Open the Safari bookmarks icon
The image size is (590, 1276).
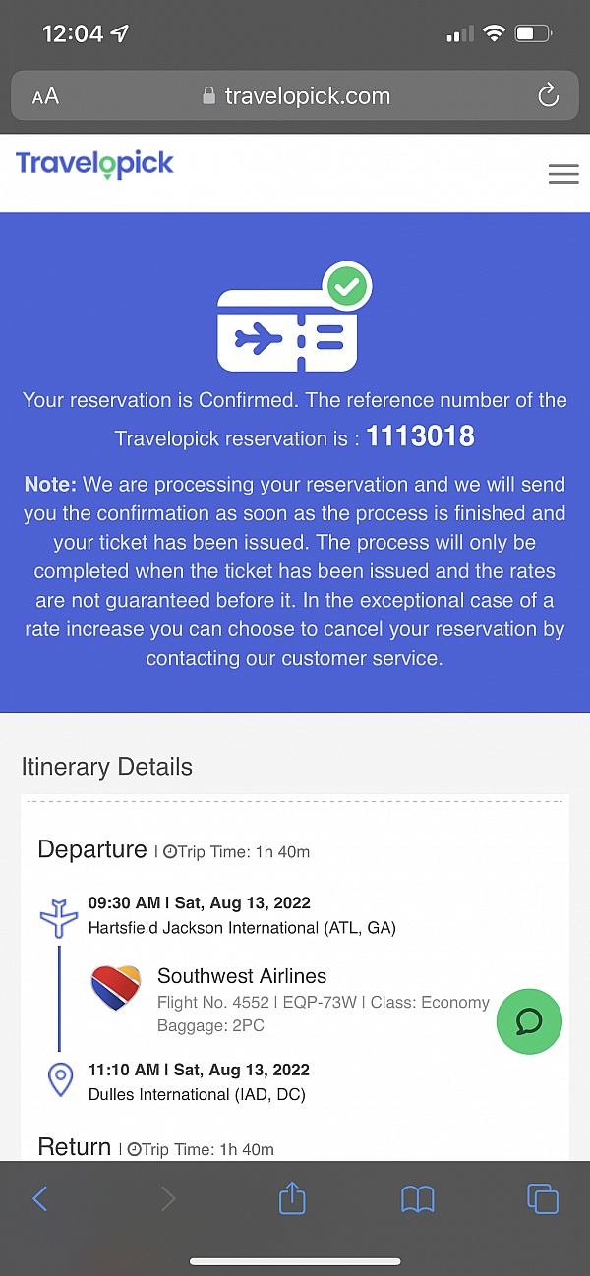click(417, 1198)
